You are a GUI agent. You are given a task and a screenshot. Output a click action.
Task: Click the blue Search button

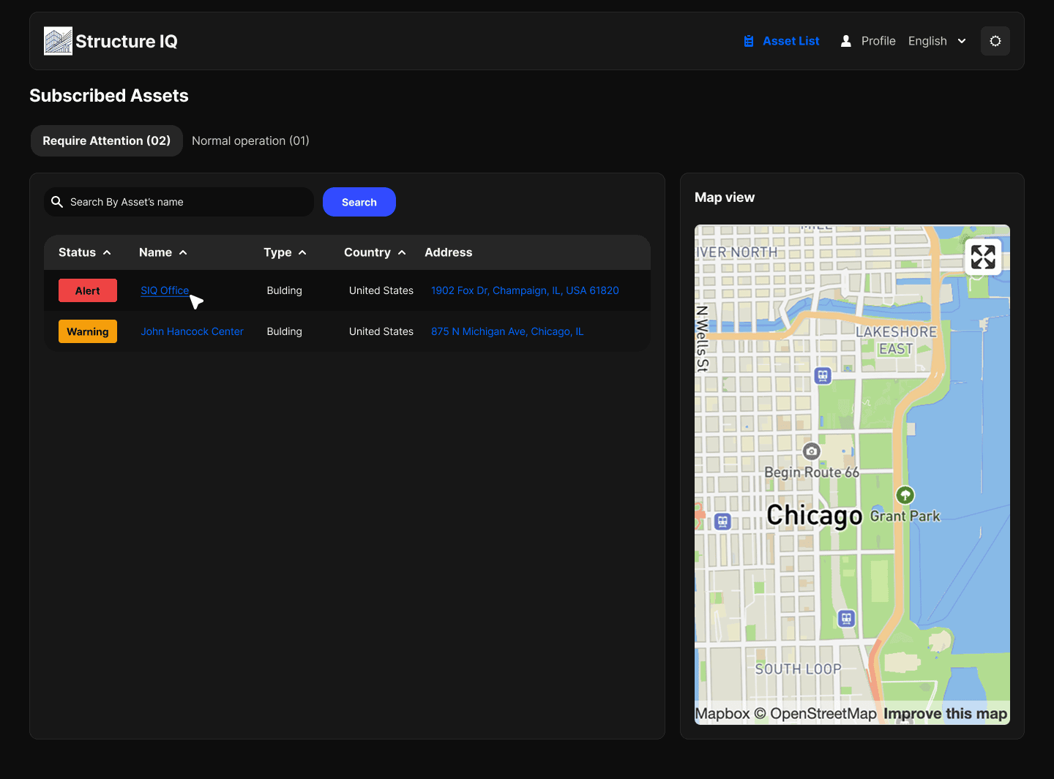coord(359,202)
